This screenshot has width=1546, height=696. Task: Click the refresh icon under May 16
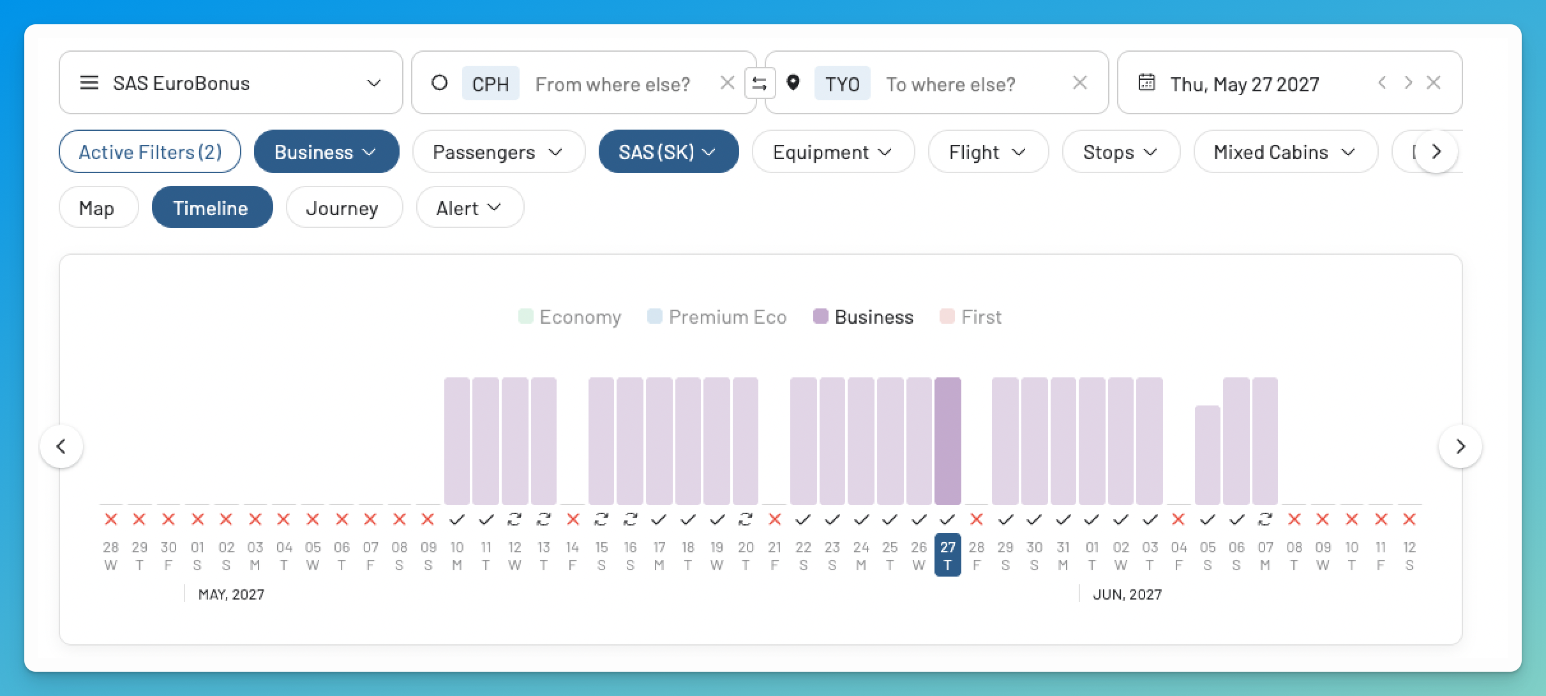pos(631,520)
